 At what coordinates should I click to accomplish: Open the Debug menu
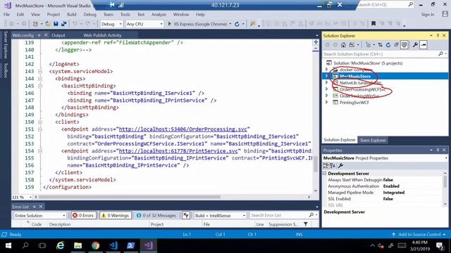89,14
